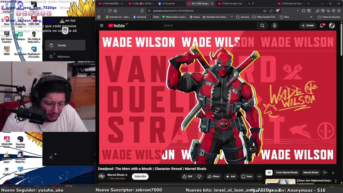
Task: Switch to Grandpa's Epic browser tab
Action: pos(230,3)
